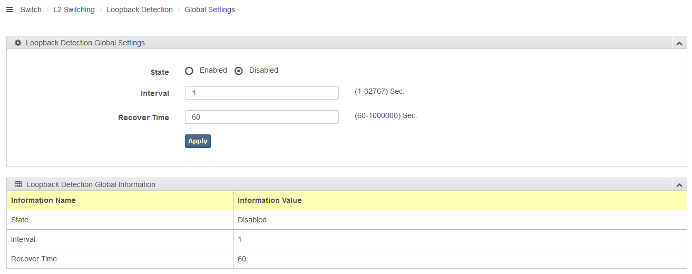Select the Enabled state radio button
The height and width of the screenshot is (274, 692).
point(189,71)
